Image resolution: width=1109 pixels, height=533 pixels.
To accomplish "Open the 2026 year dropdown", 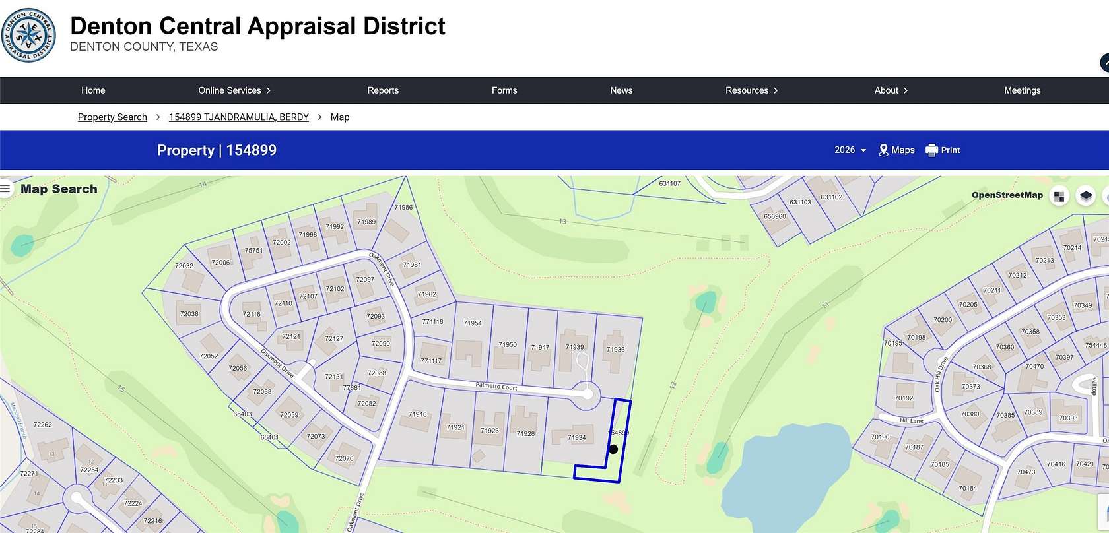I will [850, 150].
